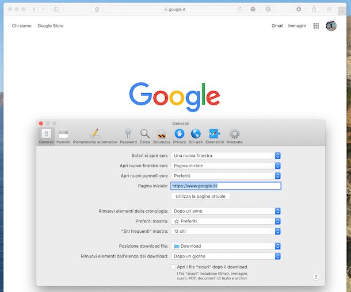351x292 pixels.
Task: Click the Safari address bar google.it
Action: [x=174, y=9]
